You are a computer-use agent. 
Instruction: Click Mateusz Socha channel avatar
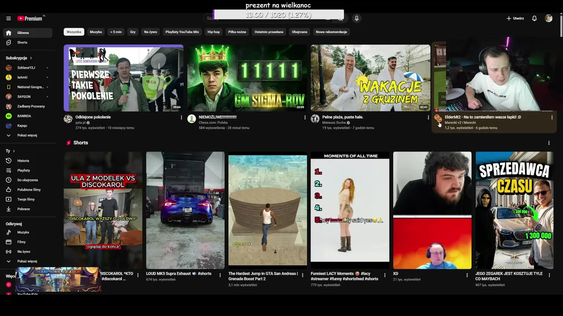click(x=315, y=119)
